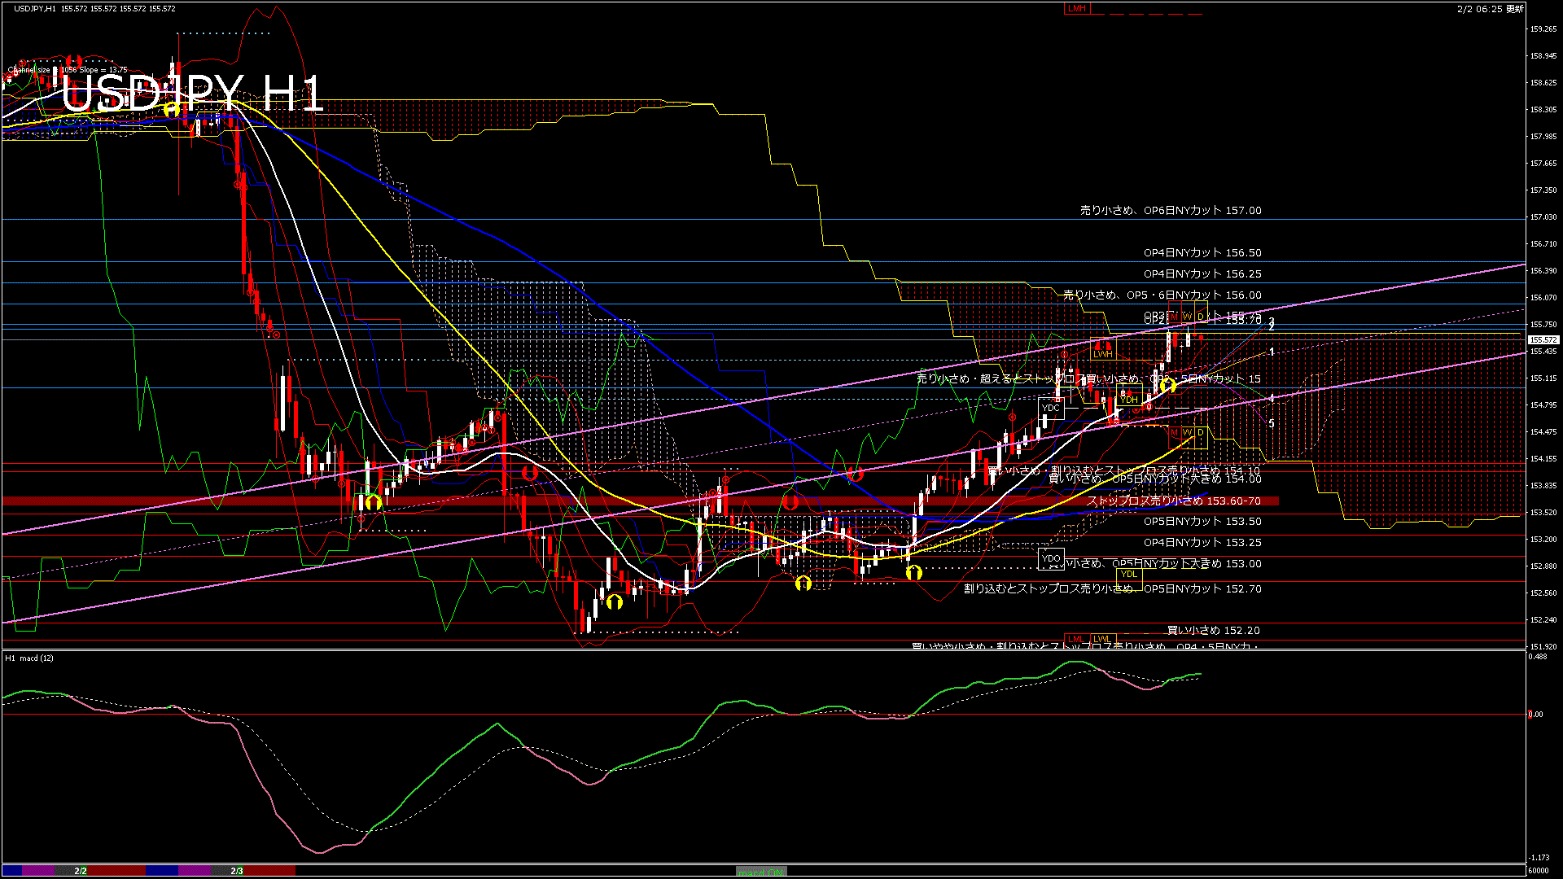Click the 2/3 session date label
Viewport: 1563px width, 879px height.
(237, 871)
